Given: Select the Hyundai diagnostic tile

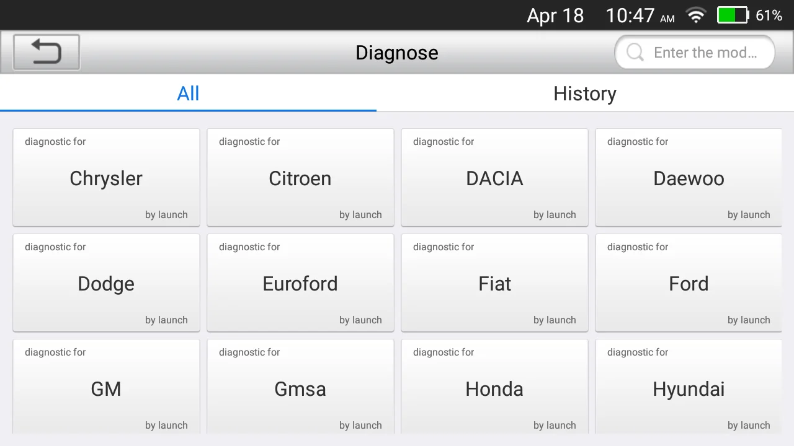Looking at the screenshot, I should [x=689, y=388].
